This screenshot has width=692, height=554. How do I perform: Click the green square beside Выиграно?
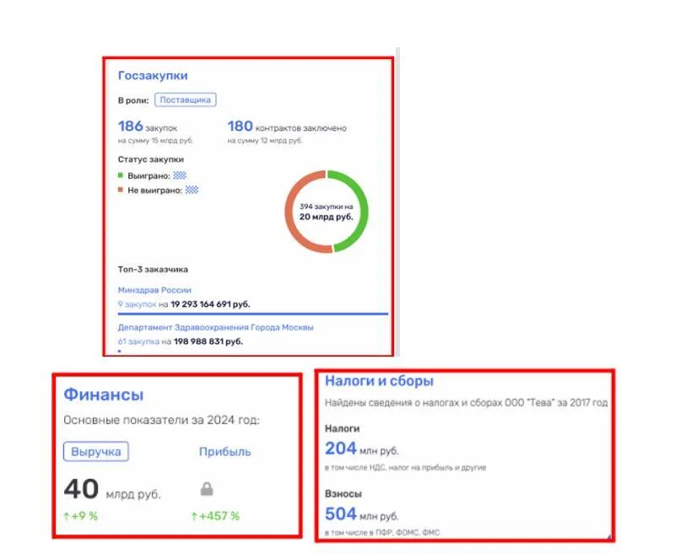121,175
